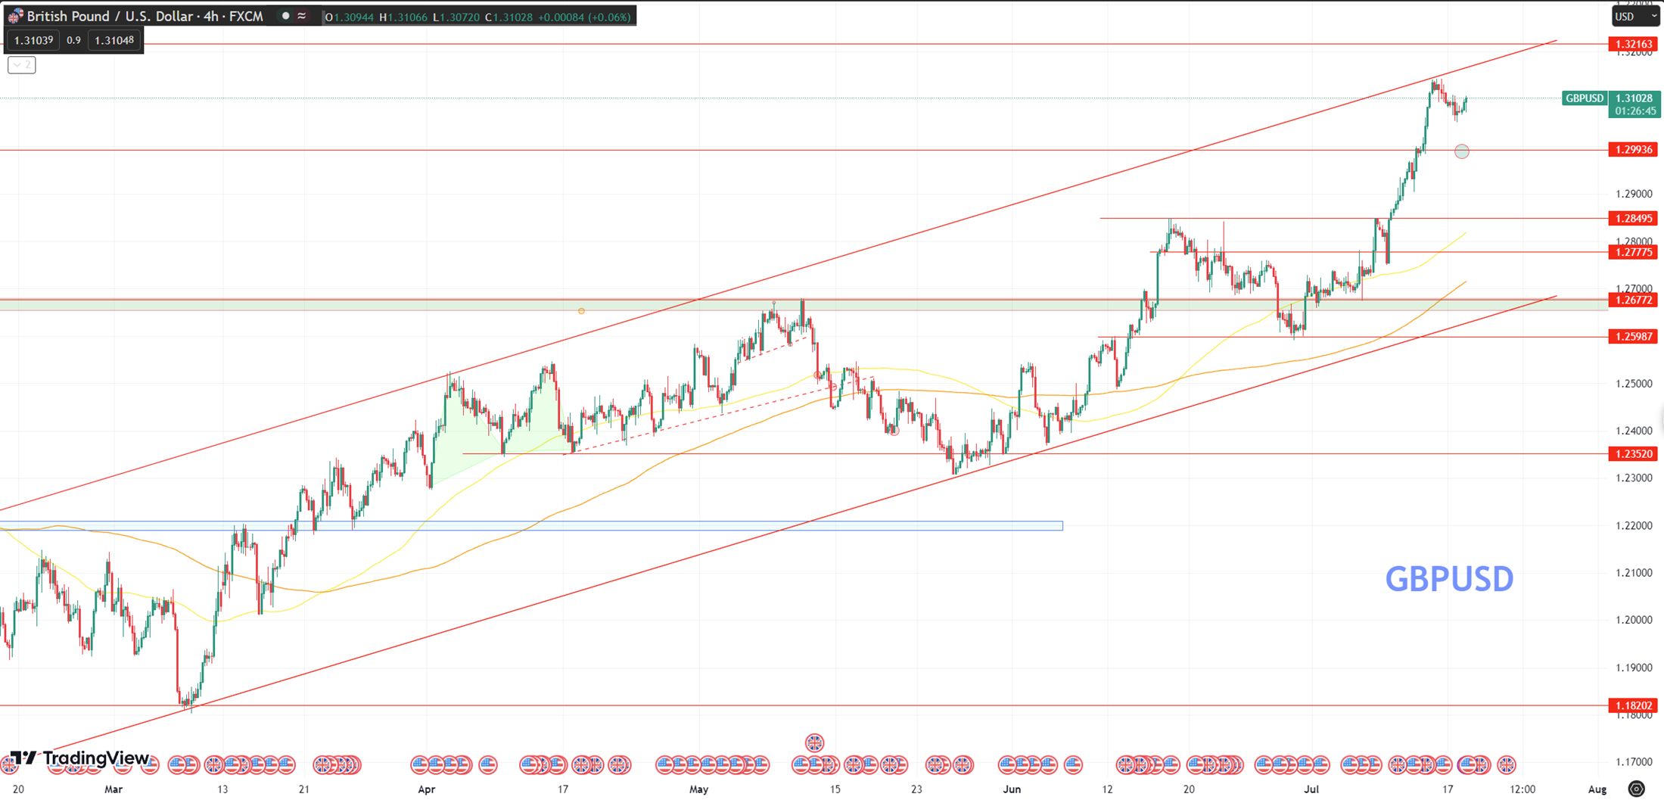The width and height of the screenshot is (1664, 800).
Task: Click the 1.24000 price axis label
Action: tap(1634, 431)
